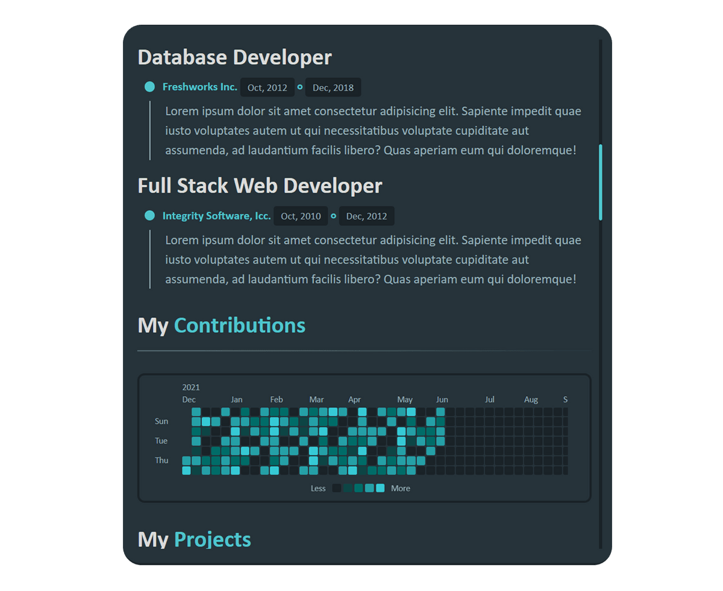This screenshot has height=591, width=723.
Task: Click the teal vertical scrollbar thumb
Action: pos(600,182)
